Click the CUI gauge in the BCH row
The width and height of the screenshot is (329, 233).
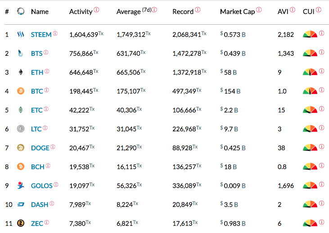point(310,166)
